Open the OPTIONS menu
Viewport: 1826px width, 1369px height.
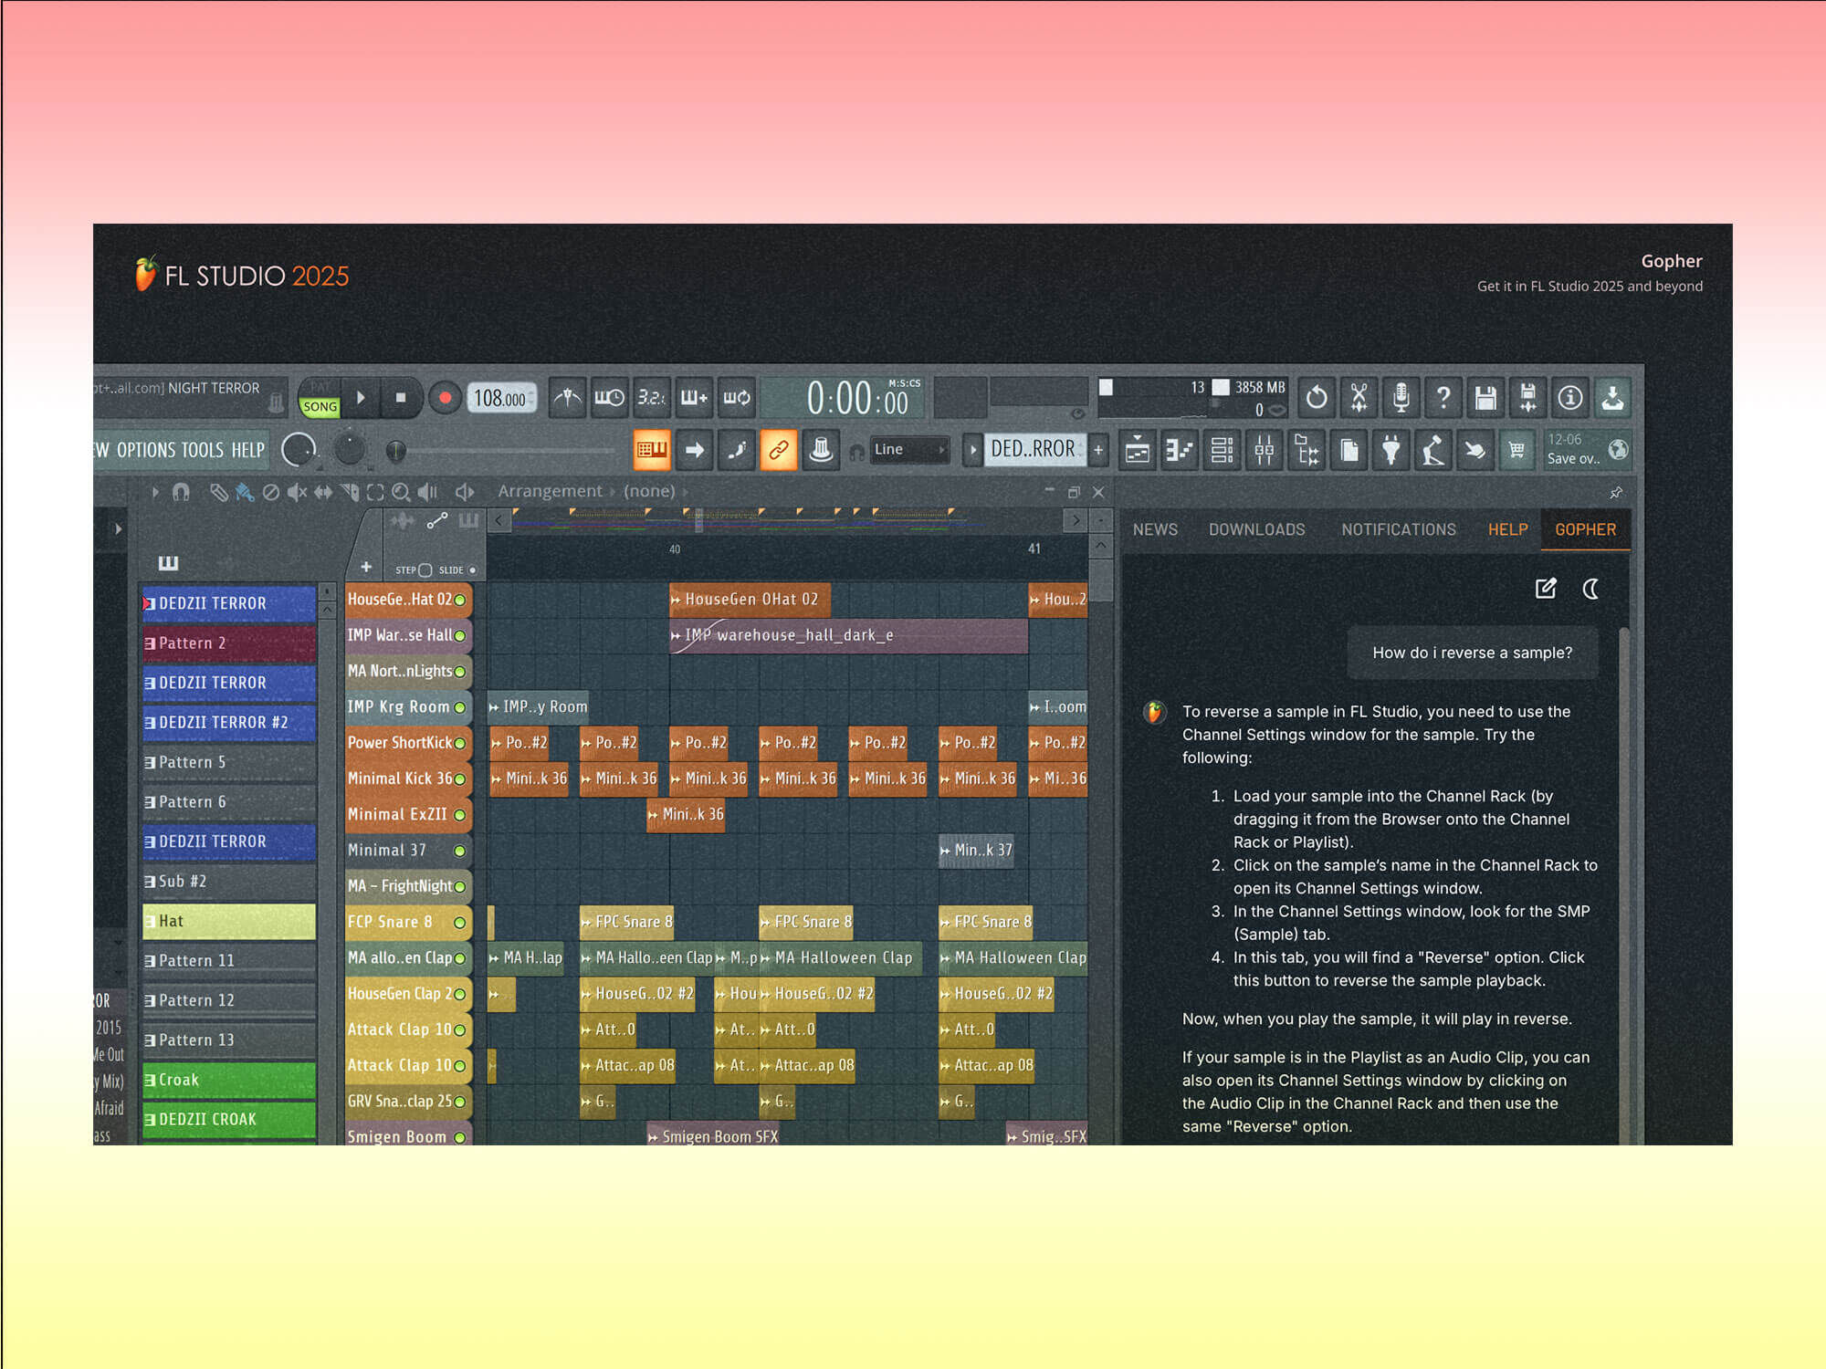point(146,450)
